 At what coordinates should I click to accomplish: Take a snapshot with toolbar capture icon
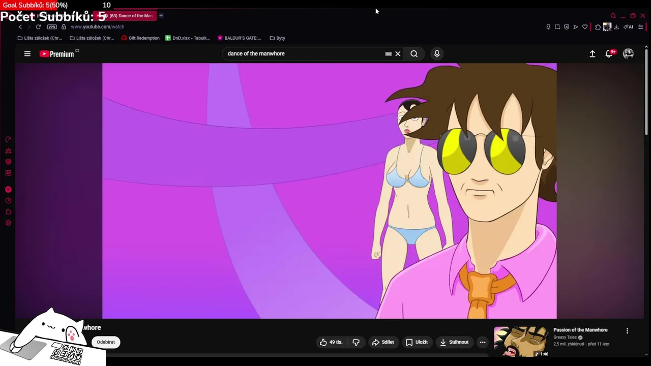pos(557,27)
